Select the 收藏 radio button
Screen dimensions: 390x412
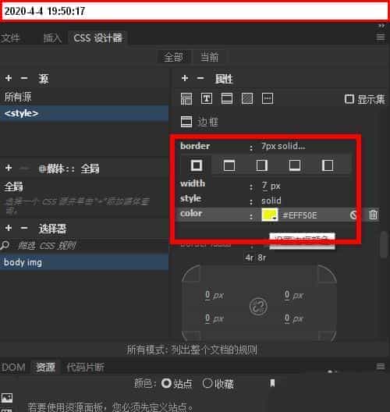point(207,383)
